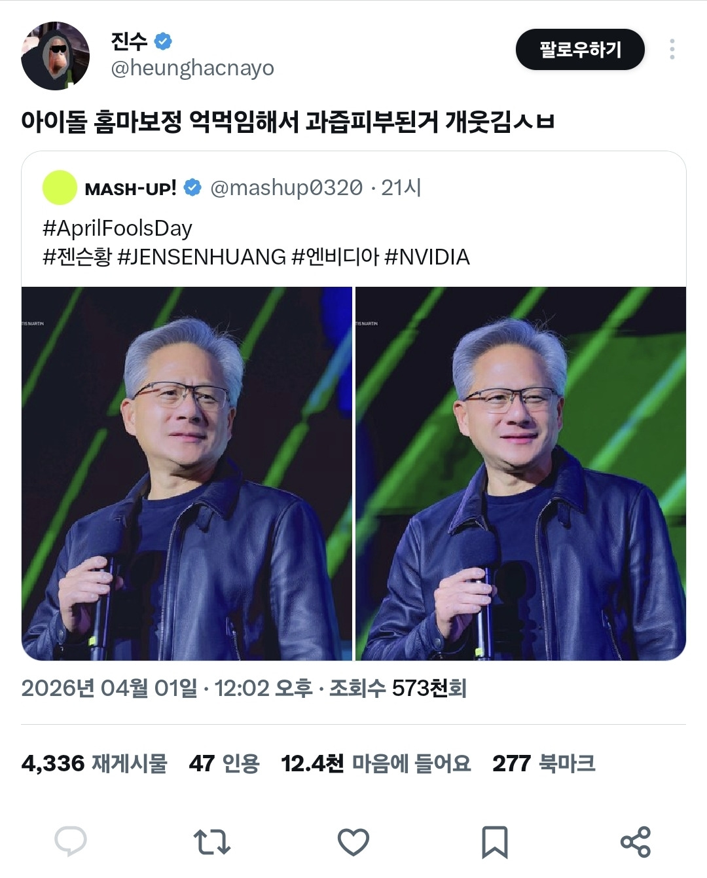Open 진수's profile avatar

pos(56,56)
